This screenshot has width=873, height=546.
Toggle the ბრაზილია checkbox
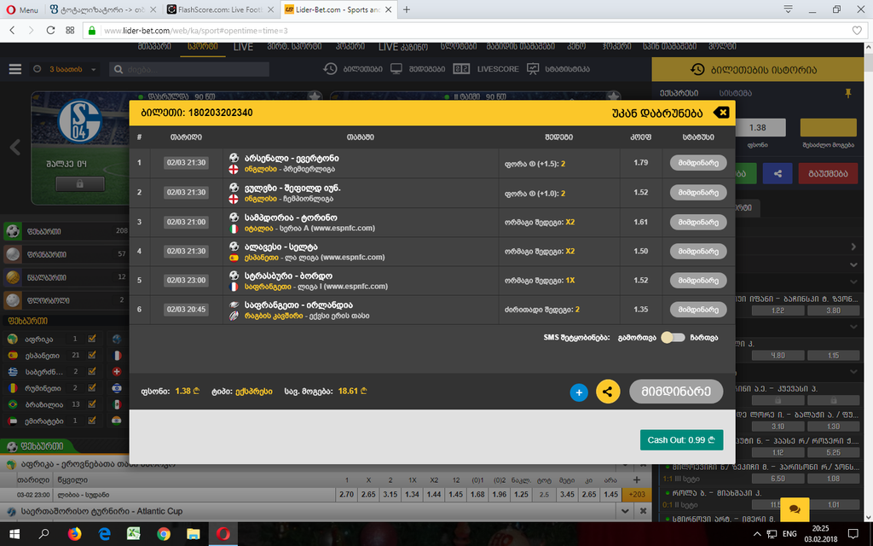(92, 404)
